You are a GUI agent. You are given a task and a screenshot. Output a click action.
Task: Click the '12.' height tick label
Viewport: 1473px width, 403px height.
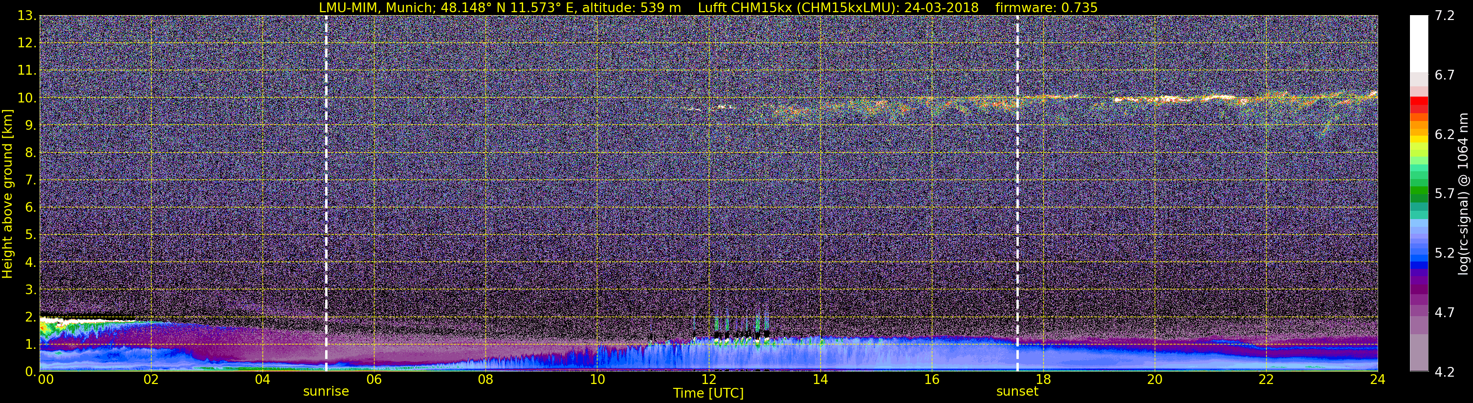[x=27, y=43]
